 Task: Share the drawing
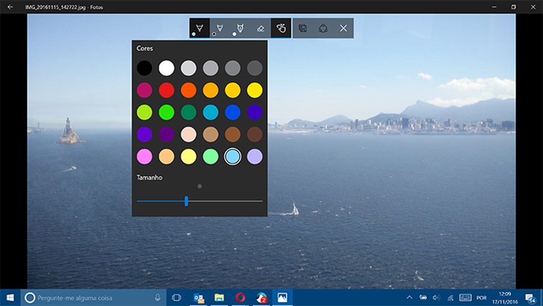(323, 28)
